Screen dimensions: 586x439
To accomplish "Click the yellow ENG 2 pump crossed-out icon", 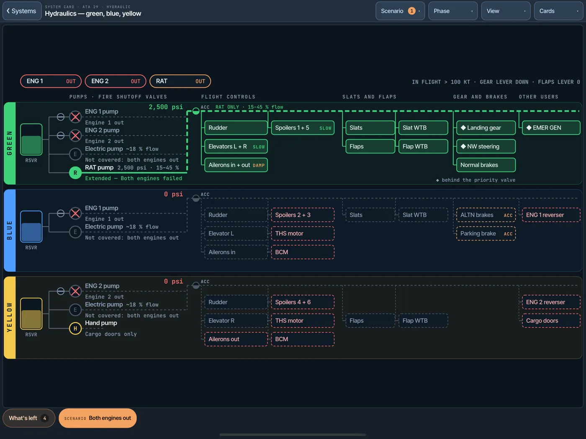I will (x=75, y=291).
